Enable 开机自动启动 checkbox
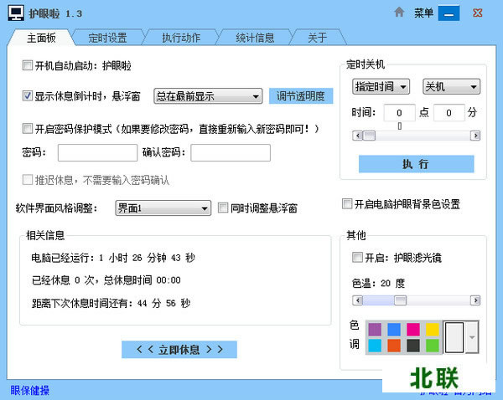The height and width of the screenshot is (400, 503). point(28,65)
